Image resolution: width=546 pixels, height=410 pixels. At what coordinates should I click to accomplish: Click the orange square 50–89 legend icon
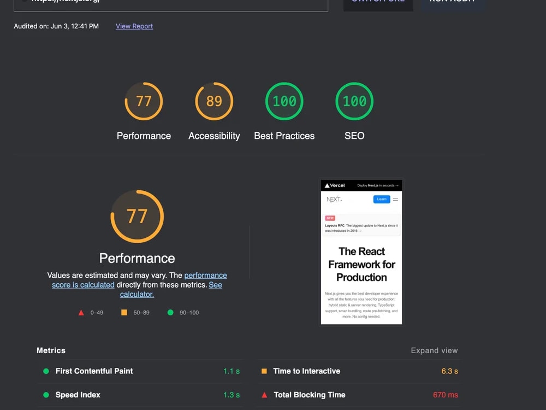point(124,312)
